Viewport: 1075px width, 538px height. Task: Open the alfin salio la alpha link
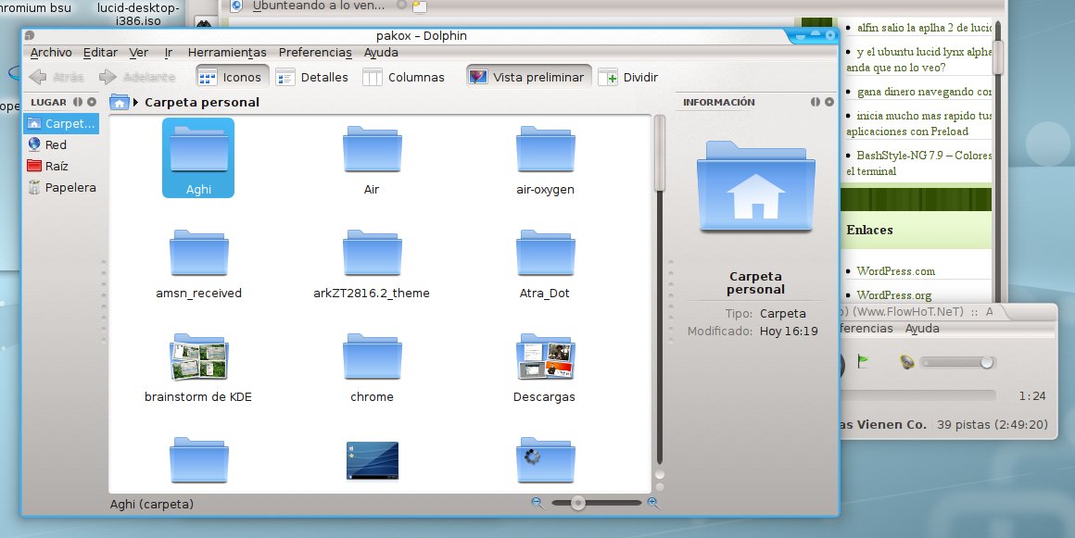tap(924, 28)
